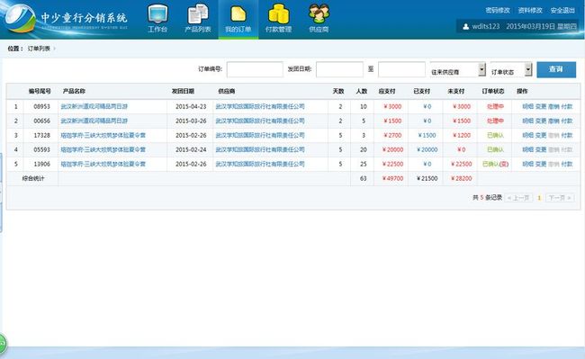This screenshot has width=585, height=359.
Task: Click 安全退出 safe logout link
Action: [562, 10]
